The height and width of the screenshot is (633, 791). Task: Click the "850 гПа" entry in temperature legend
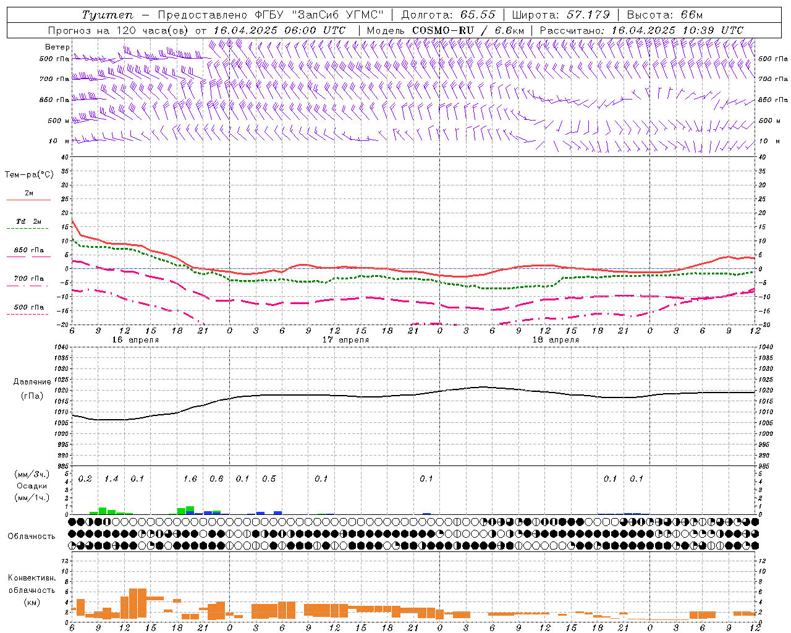[x=29, y=250]
